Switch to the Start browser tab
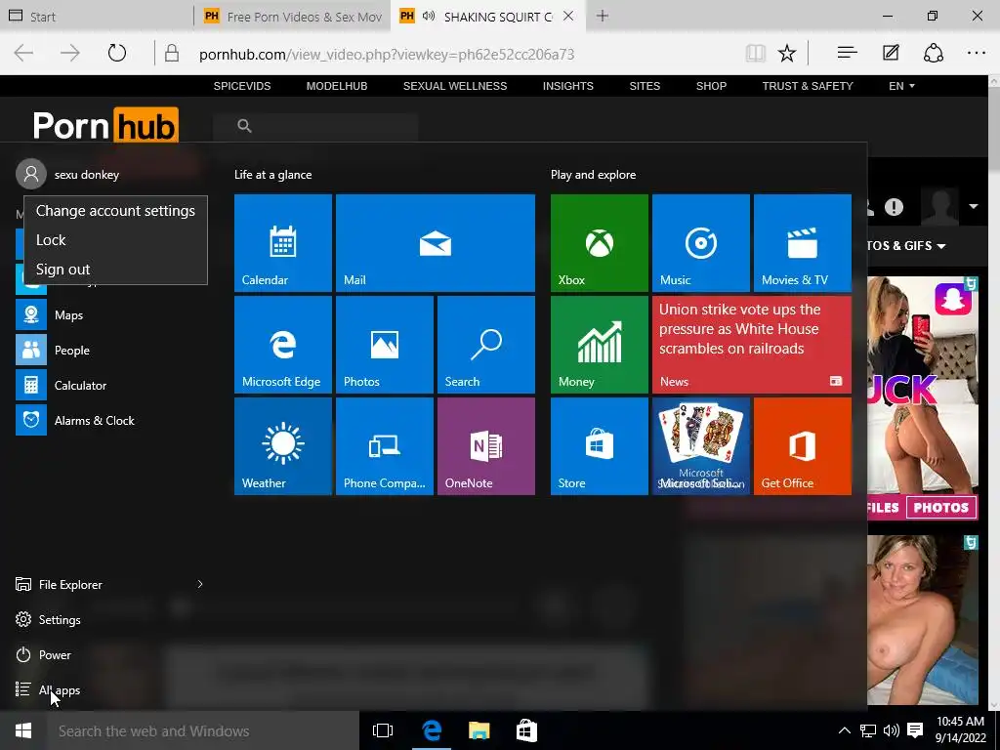 tap(97, 16)
